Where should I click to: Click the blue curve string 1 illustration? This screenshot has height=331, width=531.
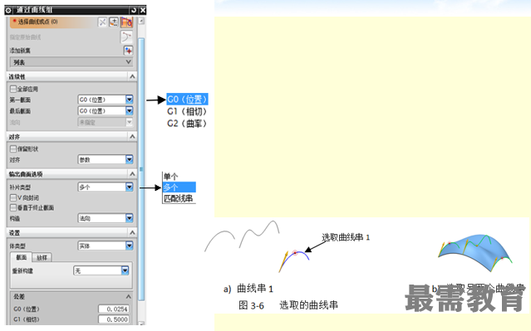point(294,260)
